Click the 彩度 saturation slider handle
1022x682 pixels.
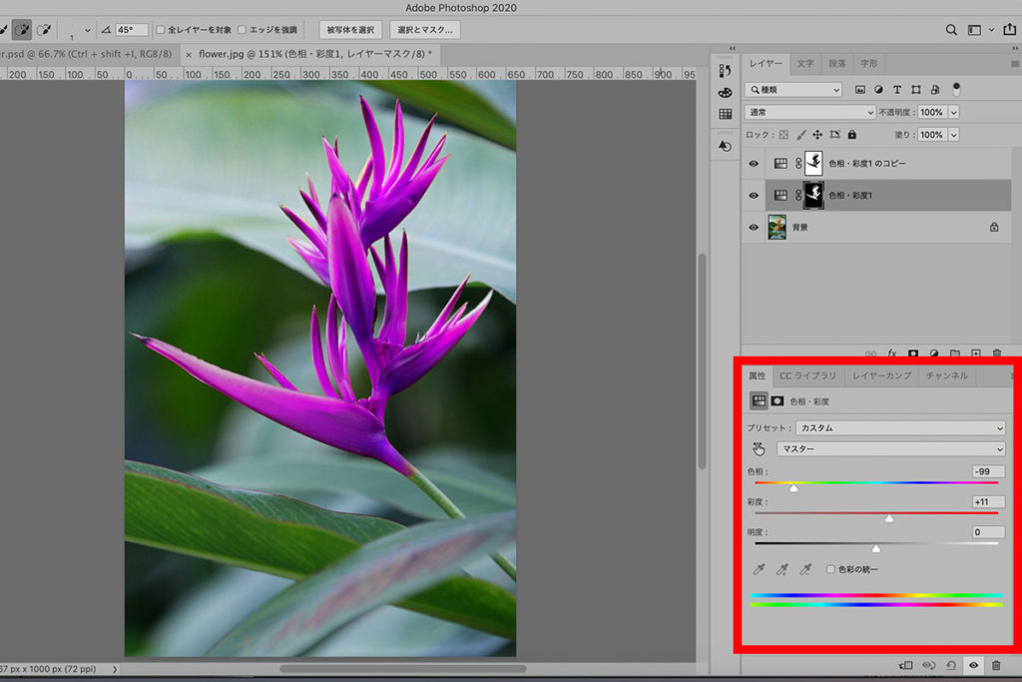pos(889,518)
